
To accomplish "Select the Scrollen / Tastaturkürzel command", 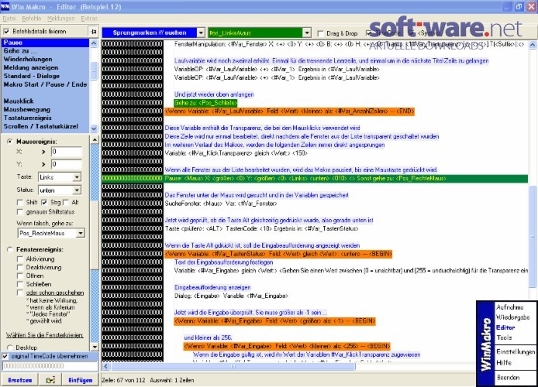I will (x=45, y=126).
